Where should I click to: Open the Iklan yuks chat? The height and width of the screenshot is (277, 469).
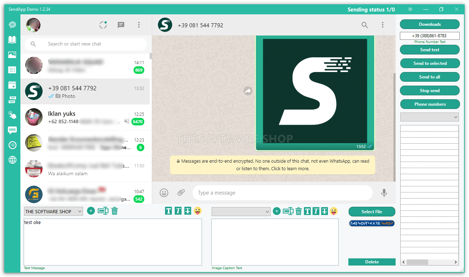[85, 118]
